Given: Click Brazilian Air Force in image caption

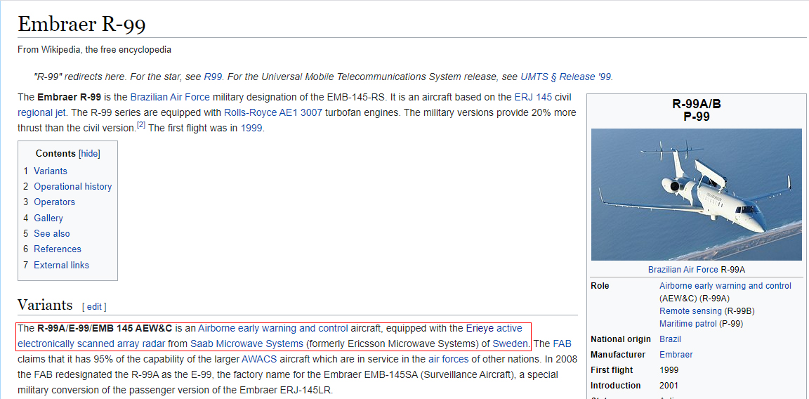Looking at the screenshot, I should 683,270.
